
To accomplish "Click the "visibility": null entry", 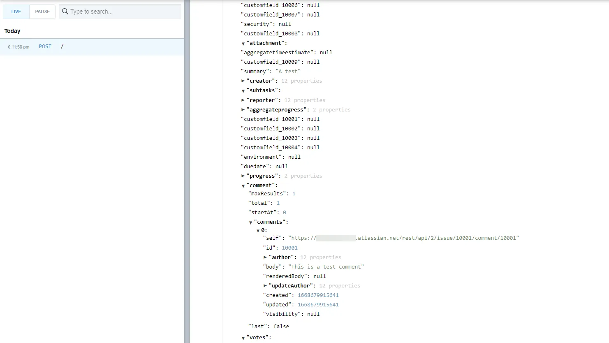I will coord(291,314).
